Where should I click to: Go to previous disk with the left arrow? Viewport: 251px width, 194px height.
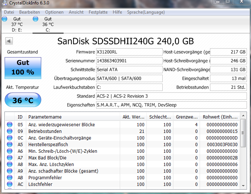9,41
